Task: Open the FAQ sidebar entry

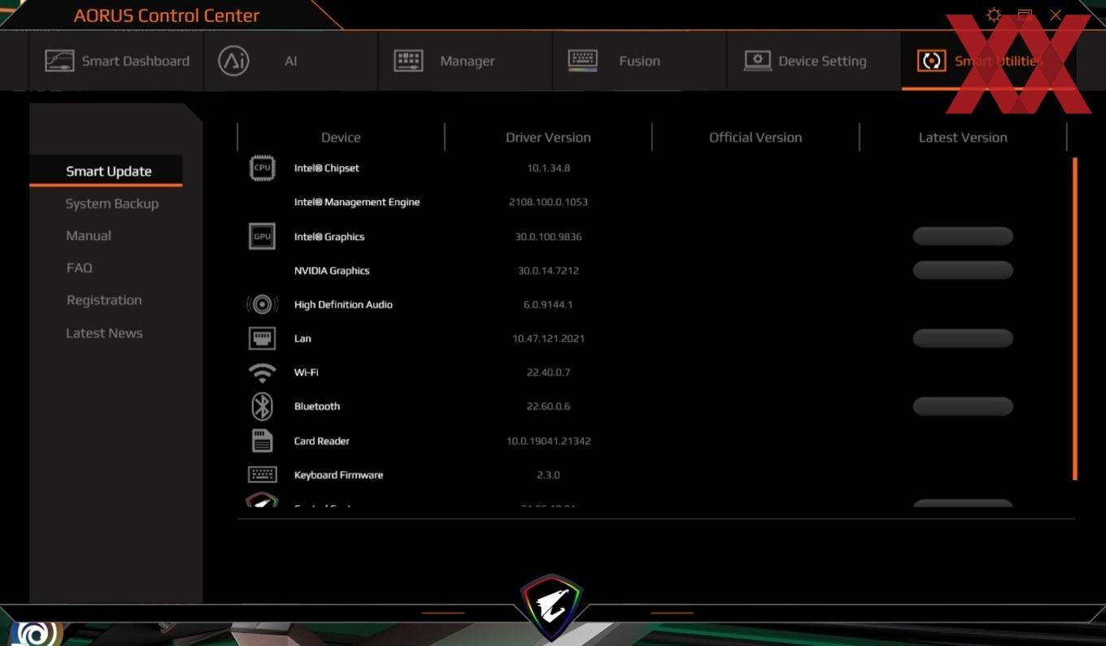Action: pos(80,268)
